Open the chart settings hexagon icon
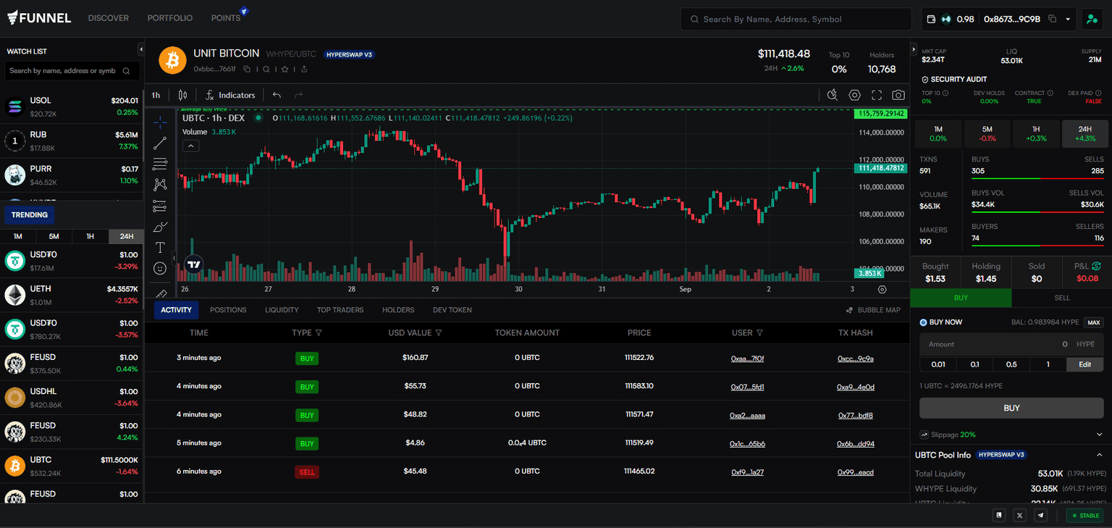The width and height of the screenshot is (1112, 528). (854, 95)
